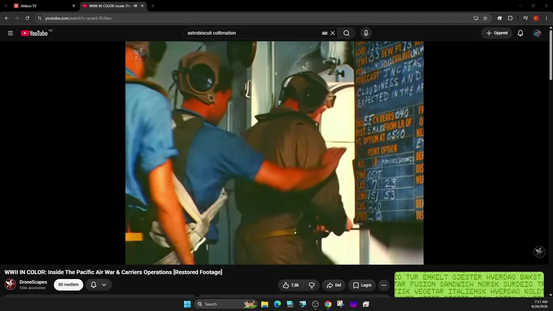
Task: Launch Microsoft Edge from the taskbar
Action: tap(277, 304)
